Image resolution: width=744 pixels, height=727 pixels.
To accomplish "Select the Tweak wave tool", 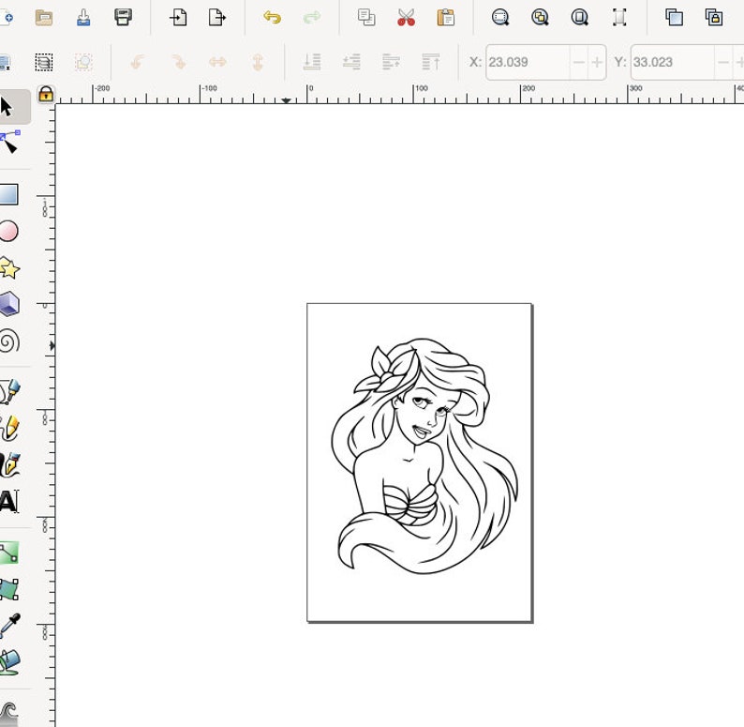I will (8, 713).
